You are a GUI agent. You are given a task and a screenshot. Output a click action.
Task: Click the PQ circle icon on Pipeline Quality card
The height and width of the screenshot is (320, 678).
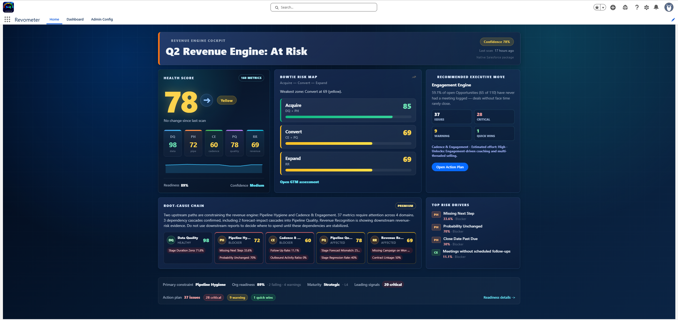[324, 240]
